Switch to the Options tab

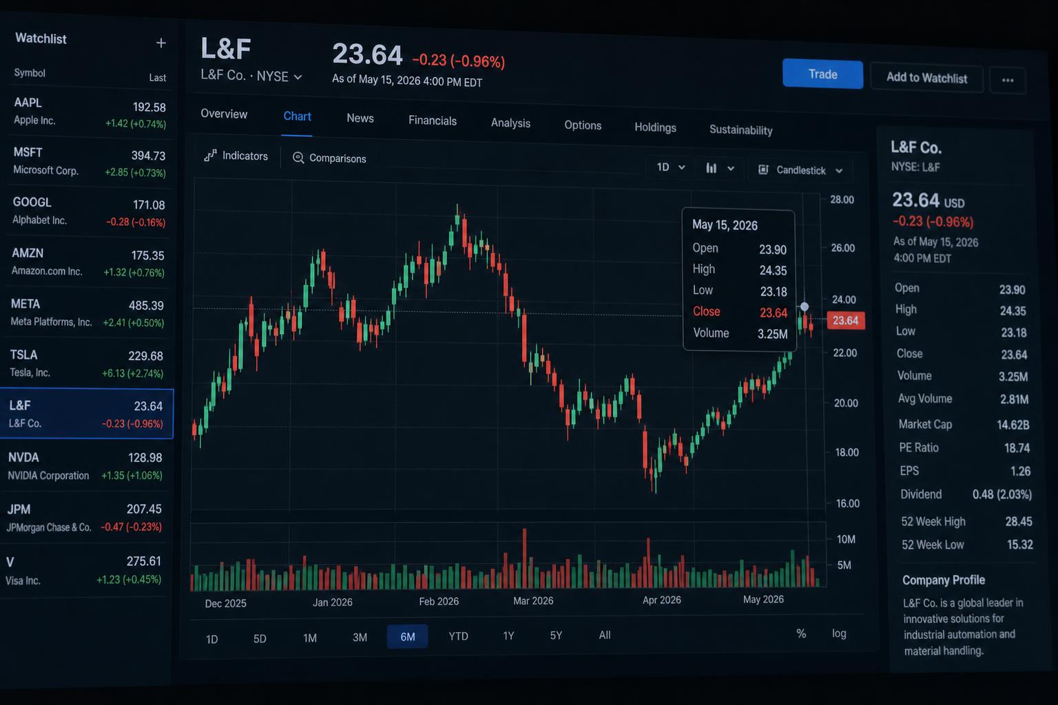(x=583, y=125)
